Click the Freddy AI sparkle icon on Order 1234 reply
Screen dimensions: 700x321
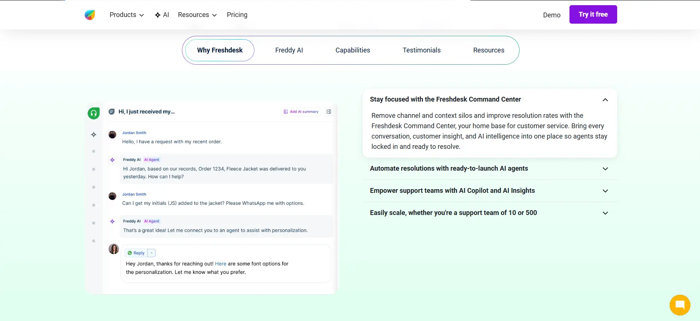112,160
